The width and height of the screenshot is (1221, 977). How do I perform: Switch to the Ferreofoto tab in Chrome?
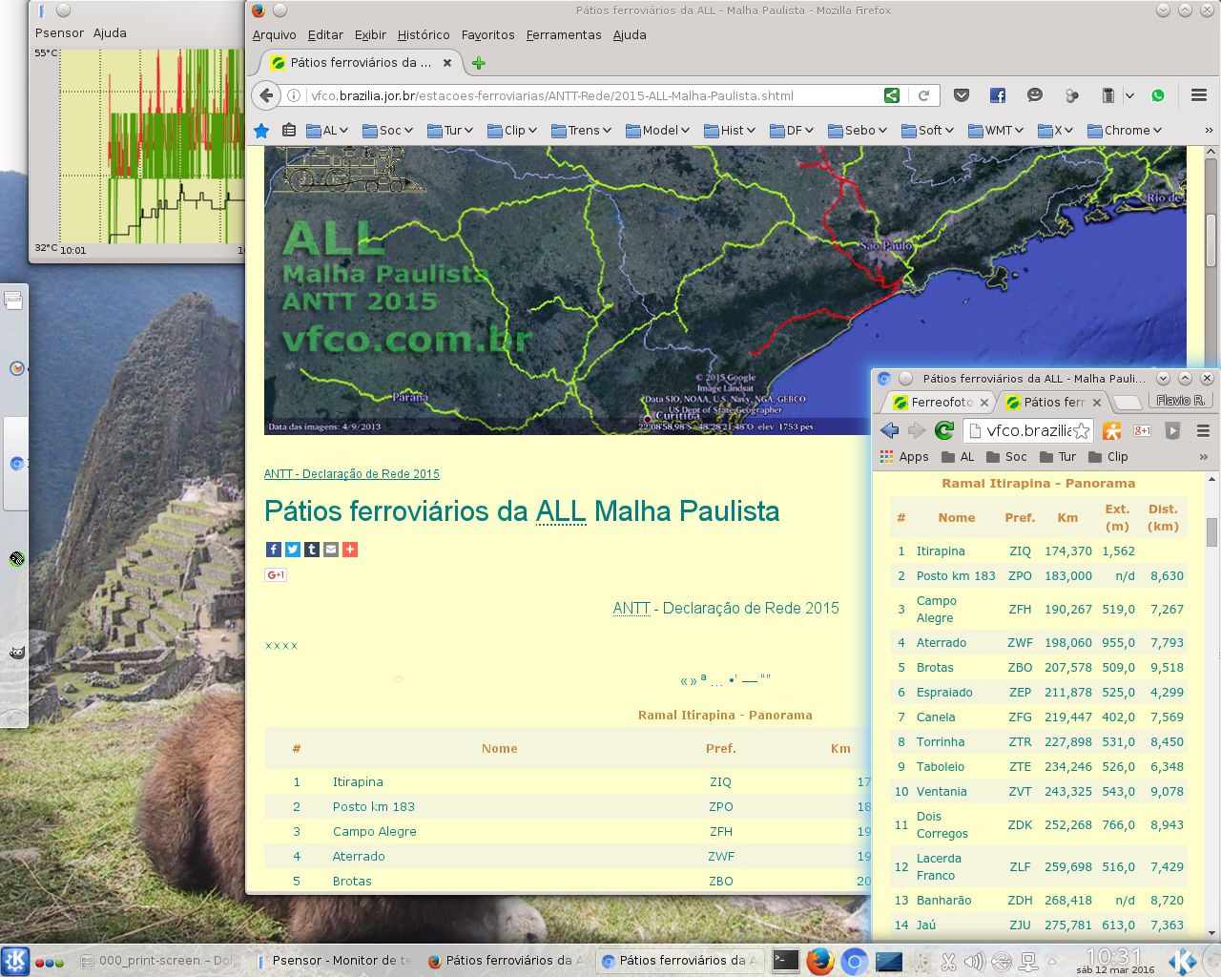[940, 403]
